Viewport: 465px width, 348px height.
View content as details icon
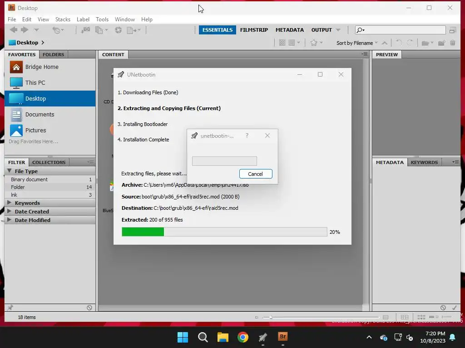tap(434, 317)
